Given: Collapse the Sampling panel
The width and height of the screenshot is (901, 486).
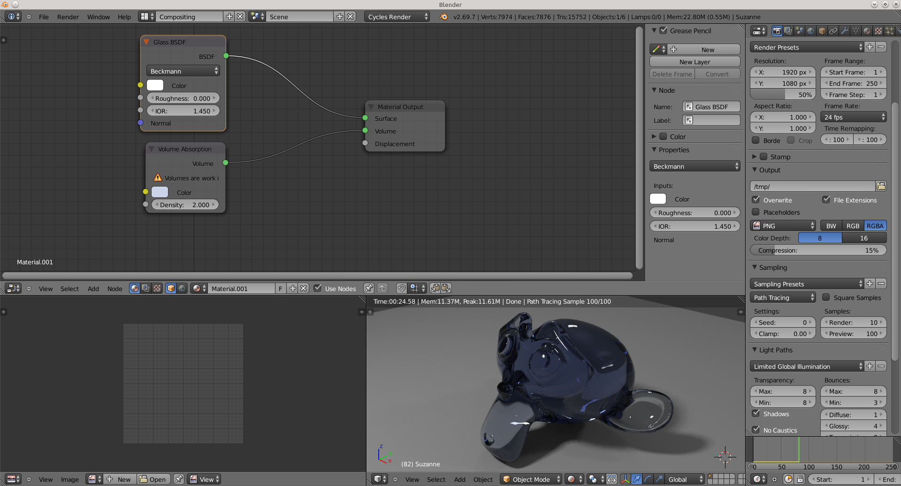Looking at the screenshot, I should [755, 267].
